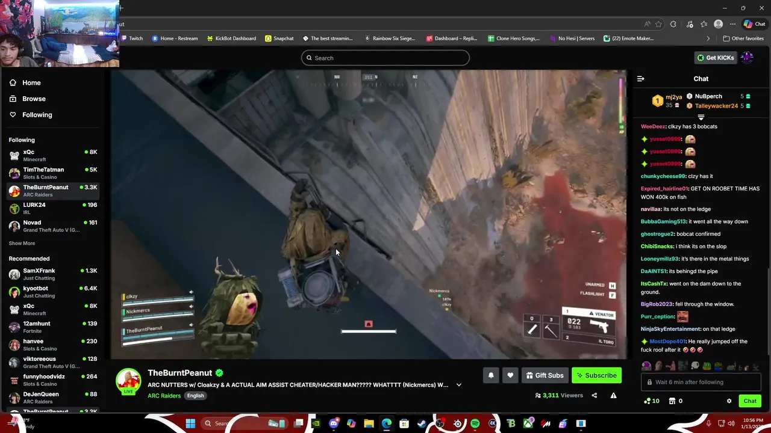771x433 pixels.
Task: Click the English language tag
Action: tap(195, 396)
